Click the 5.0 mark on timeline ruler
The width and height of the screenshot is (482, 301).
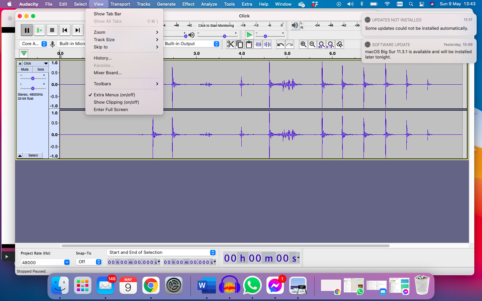point(287,54)
